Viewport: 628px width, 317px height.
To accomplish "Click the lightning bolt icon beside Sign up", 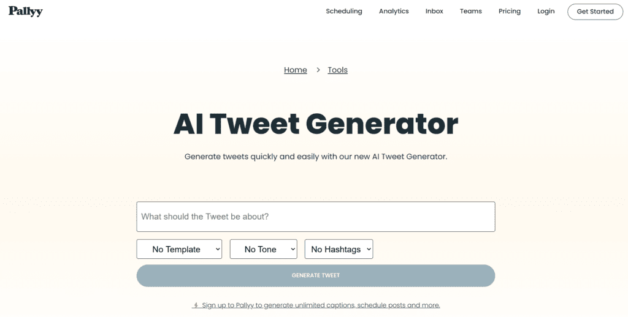I will [x=196, y=305].
